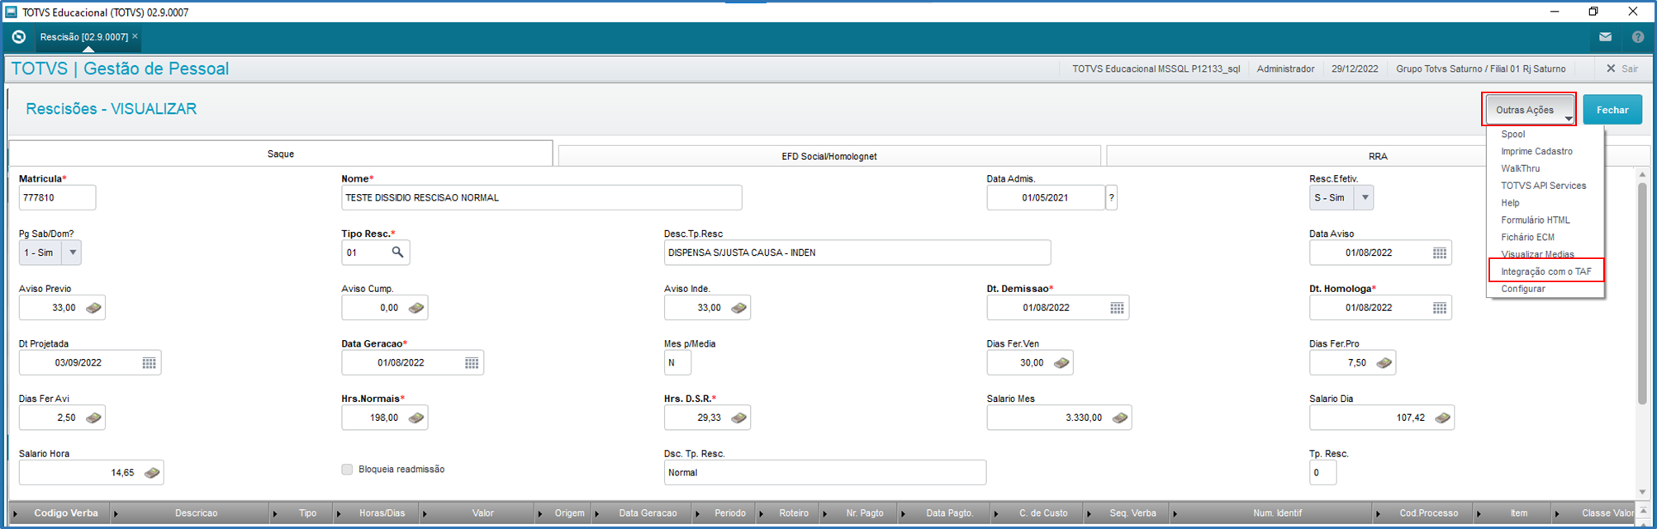The width and height of the screenshot is (1657, 529).
Task: Click the question mark beside Data Admis.
Action: (1112, 198)
